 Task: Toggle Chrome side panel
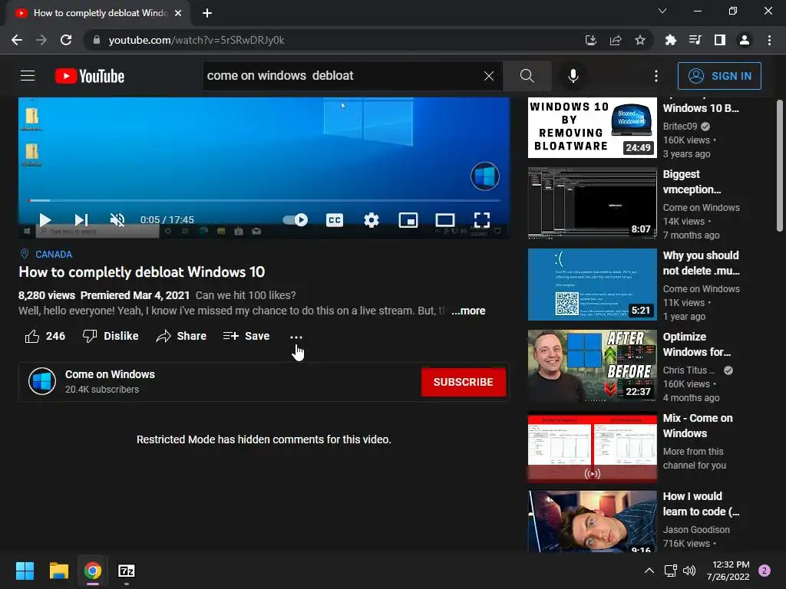tap(719, 40)
